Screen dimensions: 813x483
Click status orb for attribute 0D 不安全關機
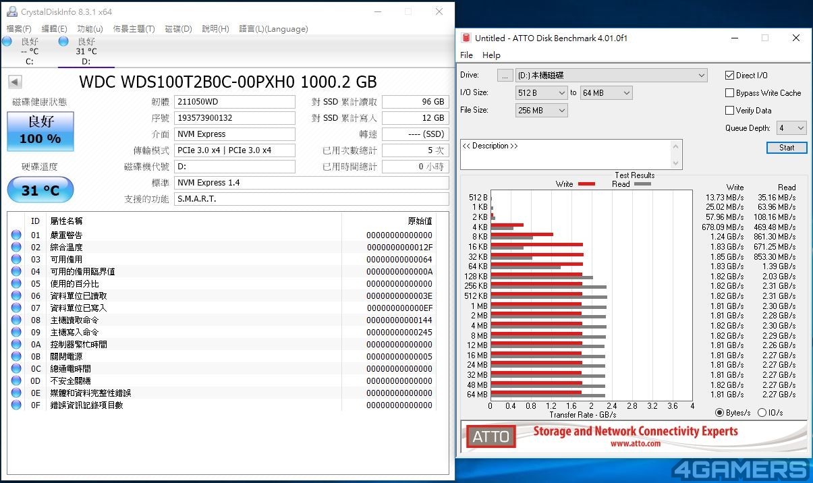pos(16,380)
